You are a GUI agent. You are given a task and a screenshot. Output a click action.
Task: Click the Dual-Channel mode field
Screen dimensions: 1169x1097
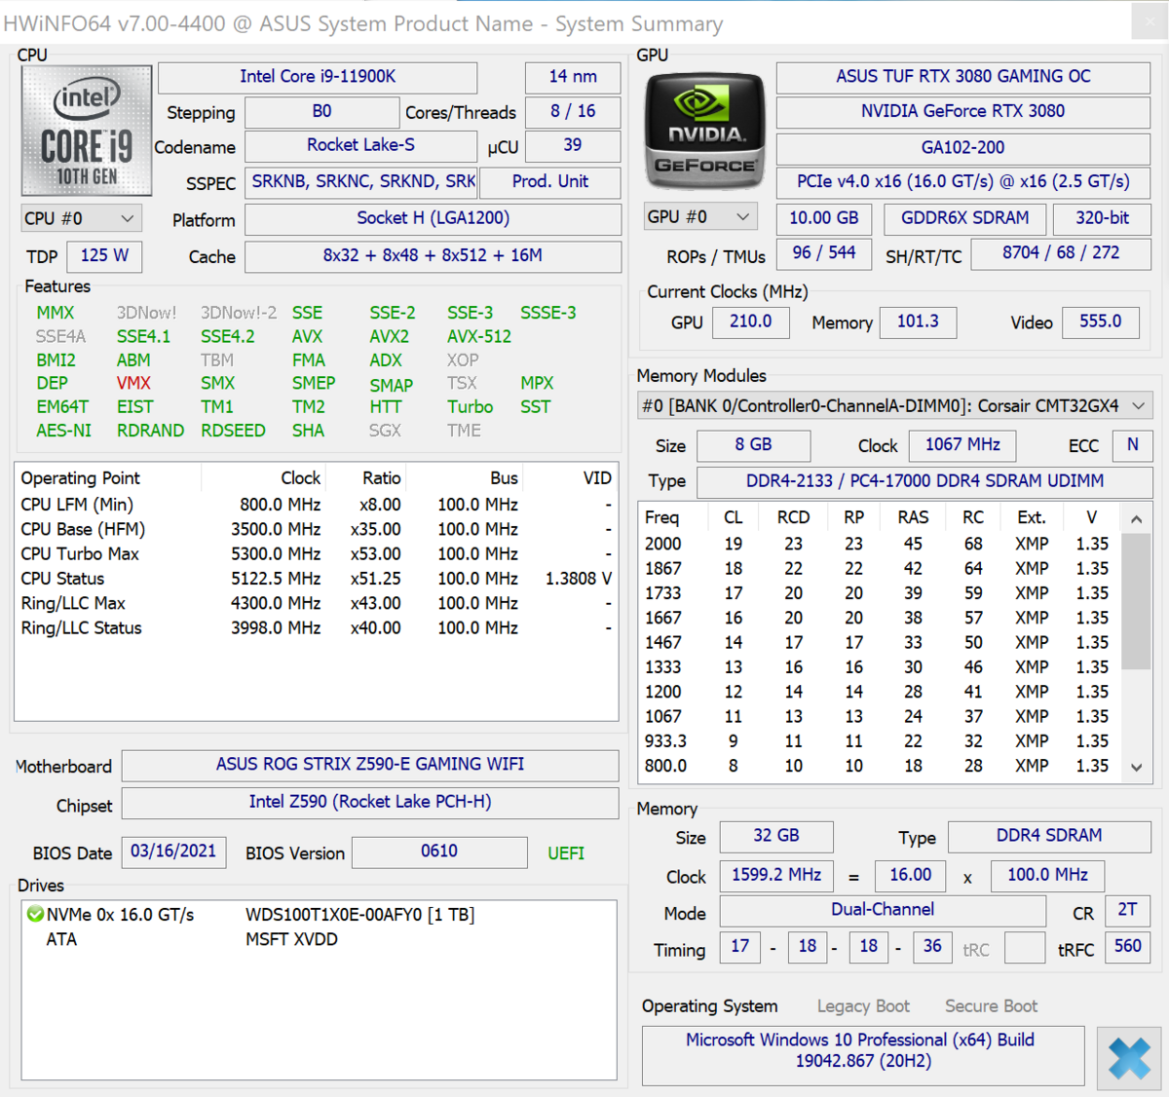[883, 910]
